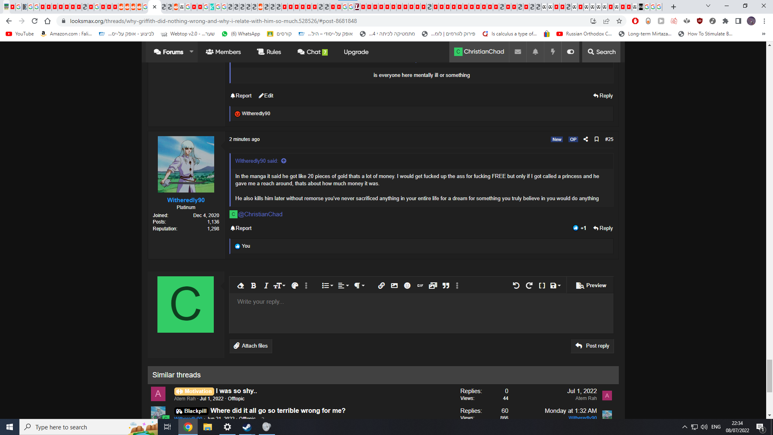Image resolution: width=773 pixels, height=435 pixels.
Task: Open Witheredly90 profile username link
Action: [186, 200]
